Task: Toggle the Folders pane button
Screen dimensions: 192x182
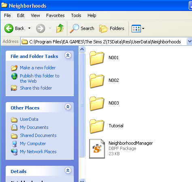Action: click(x=111, y=28)
